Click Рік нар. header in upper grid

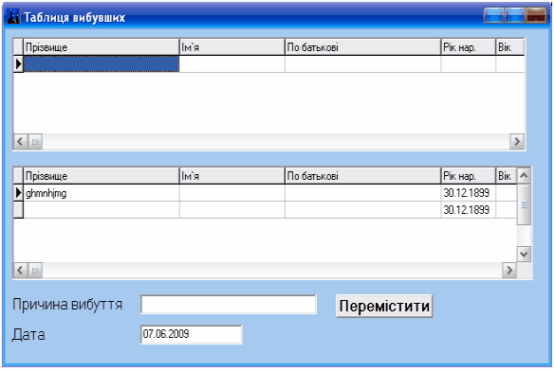coord(469,47)
